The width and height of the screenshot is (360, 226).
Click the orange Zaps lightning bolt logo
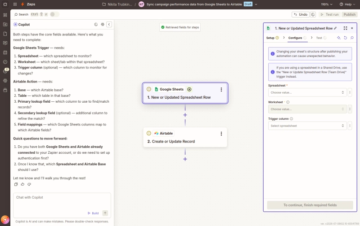click(22, 4)
